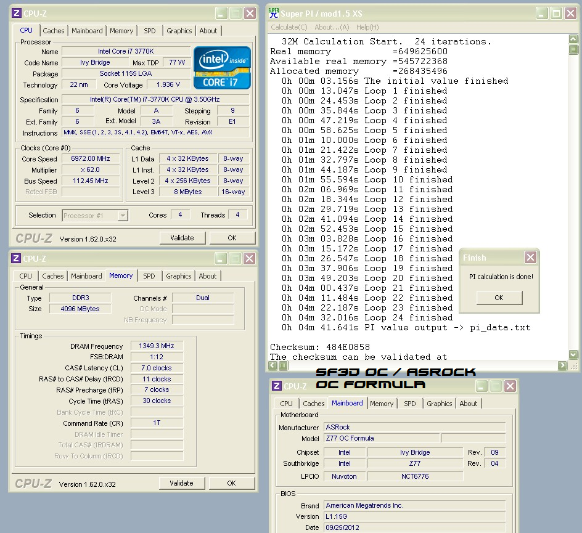Click the Core Speed value 6972.00 MHz
The width and height of the screenshot is (582, 533).
91,158
